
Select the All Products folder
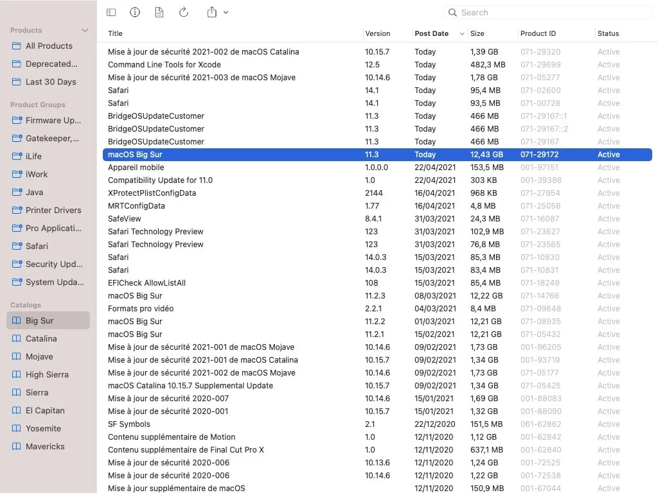tap(49, 46)
